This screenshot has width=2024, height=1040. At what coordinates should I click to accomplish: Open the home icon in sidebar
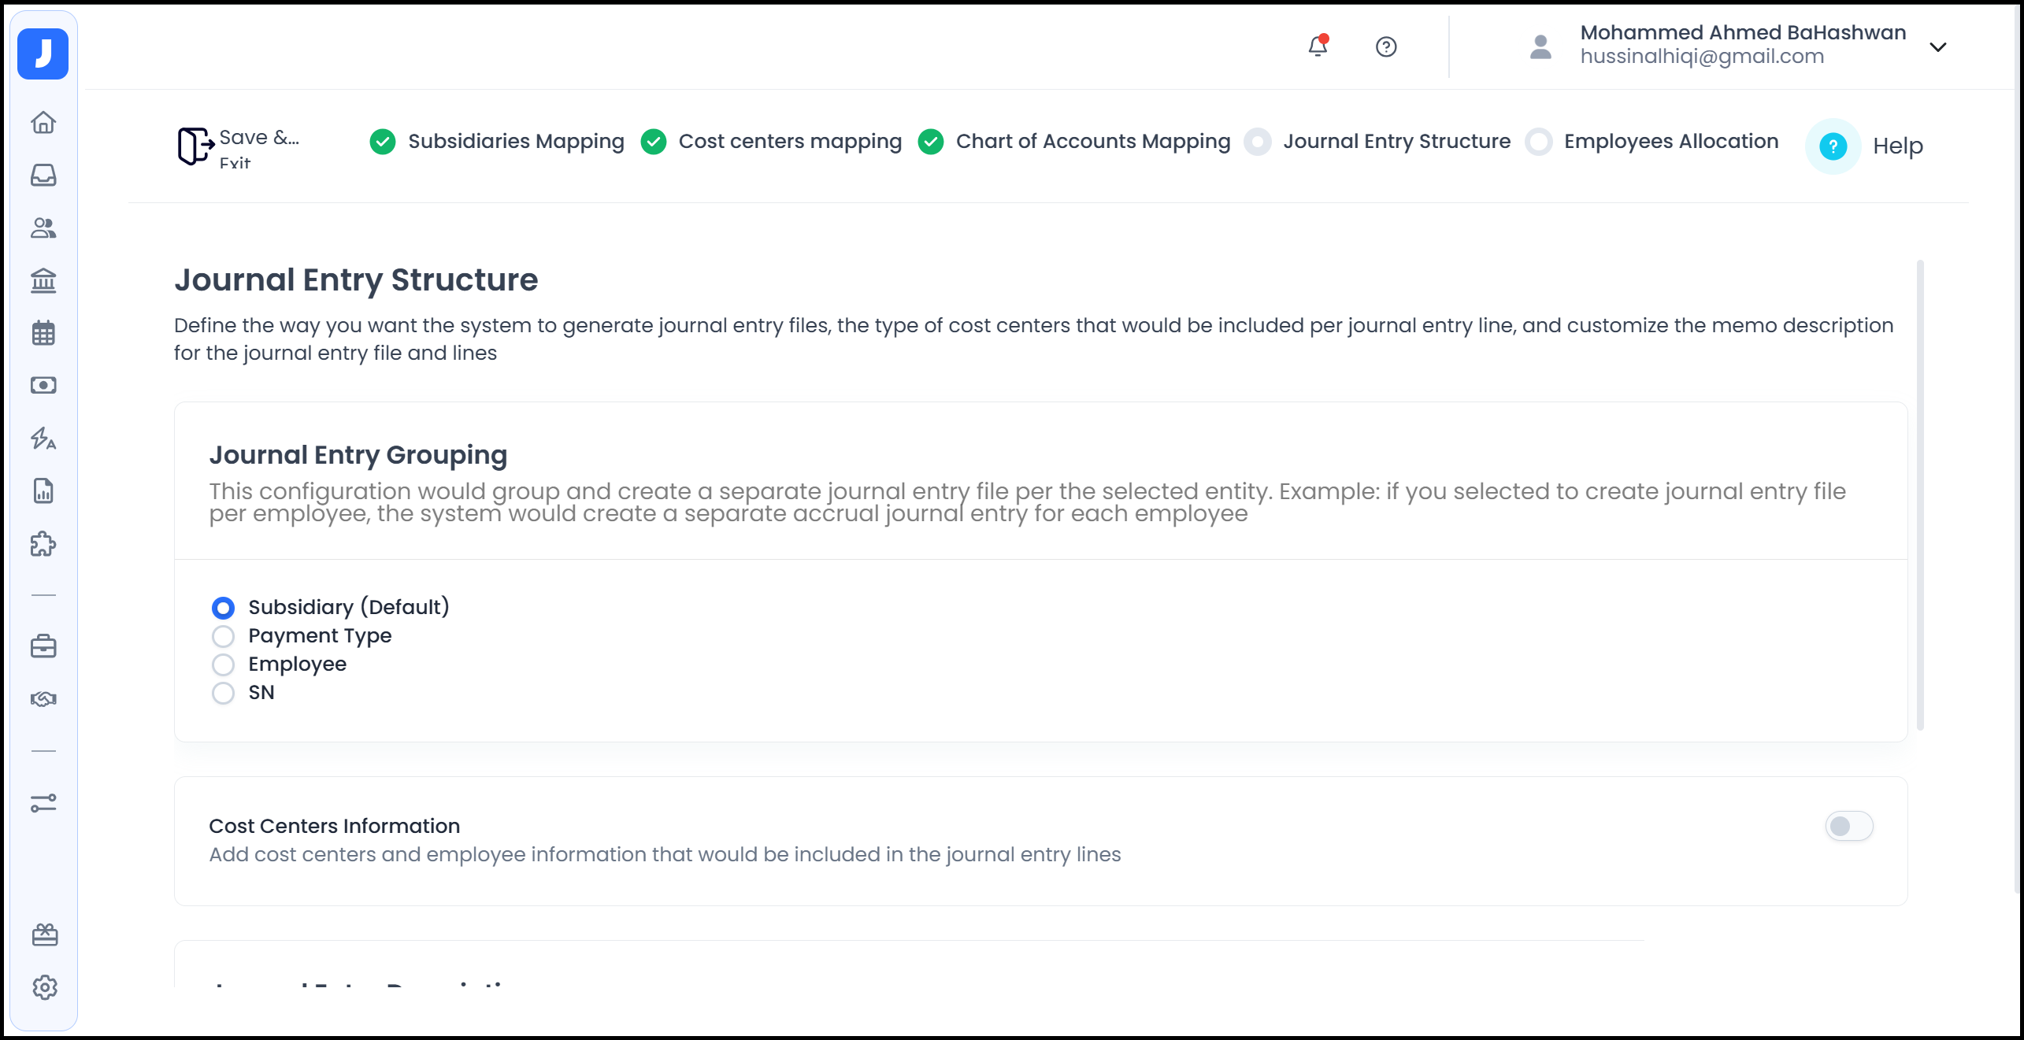click(x=43, y=123)
